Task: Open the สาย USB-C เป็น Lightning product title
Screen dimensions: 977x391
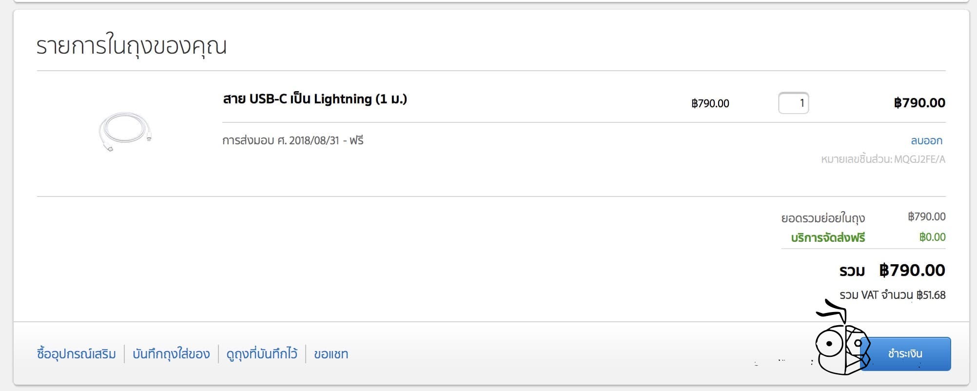Action: pos(314,99)
